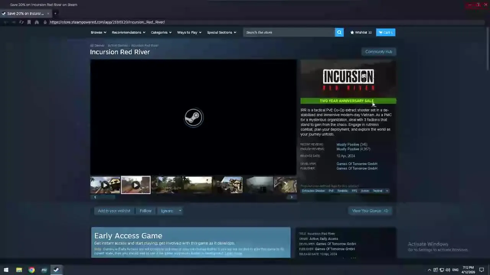Expand the Special Sections menu
490x275 pixels.
[222, 32]
